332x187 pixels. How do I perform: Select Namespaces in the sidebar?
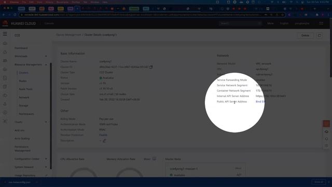26,114
